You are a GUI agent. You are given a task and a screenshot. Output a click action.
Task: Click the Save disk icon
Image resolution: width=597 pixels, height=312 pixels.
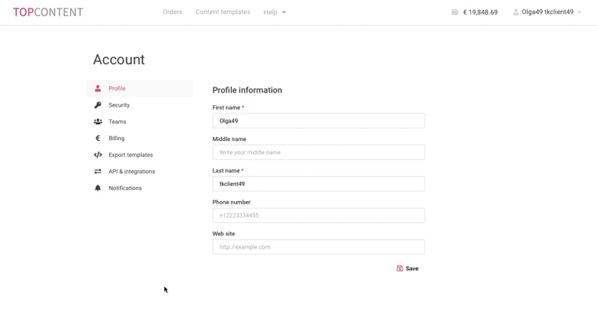pyautogui.click(x=399, y=269)
